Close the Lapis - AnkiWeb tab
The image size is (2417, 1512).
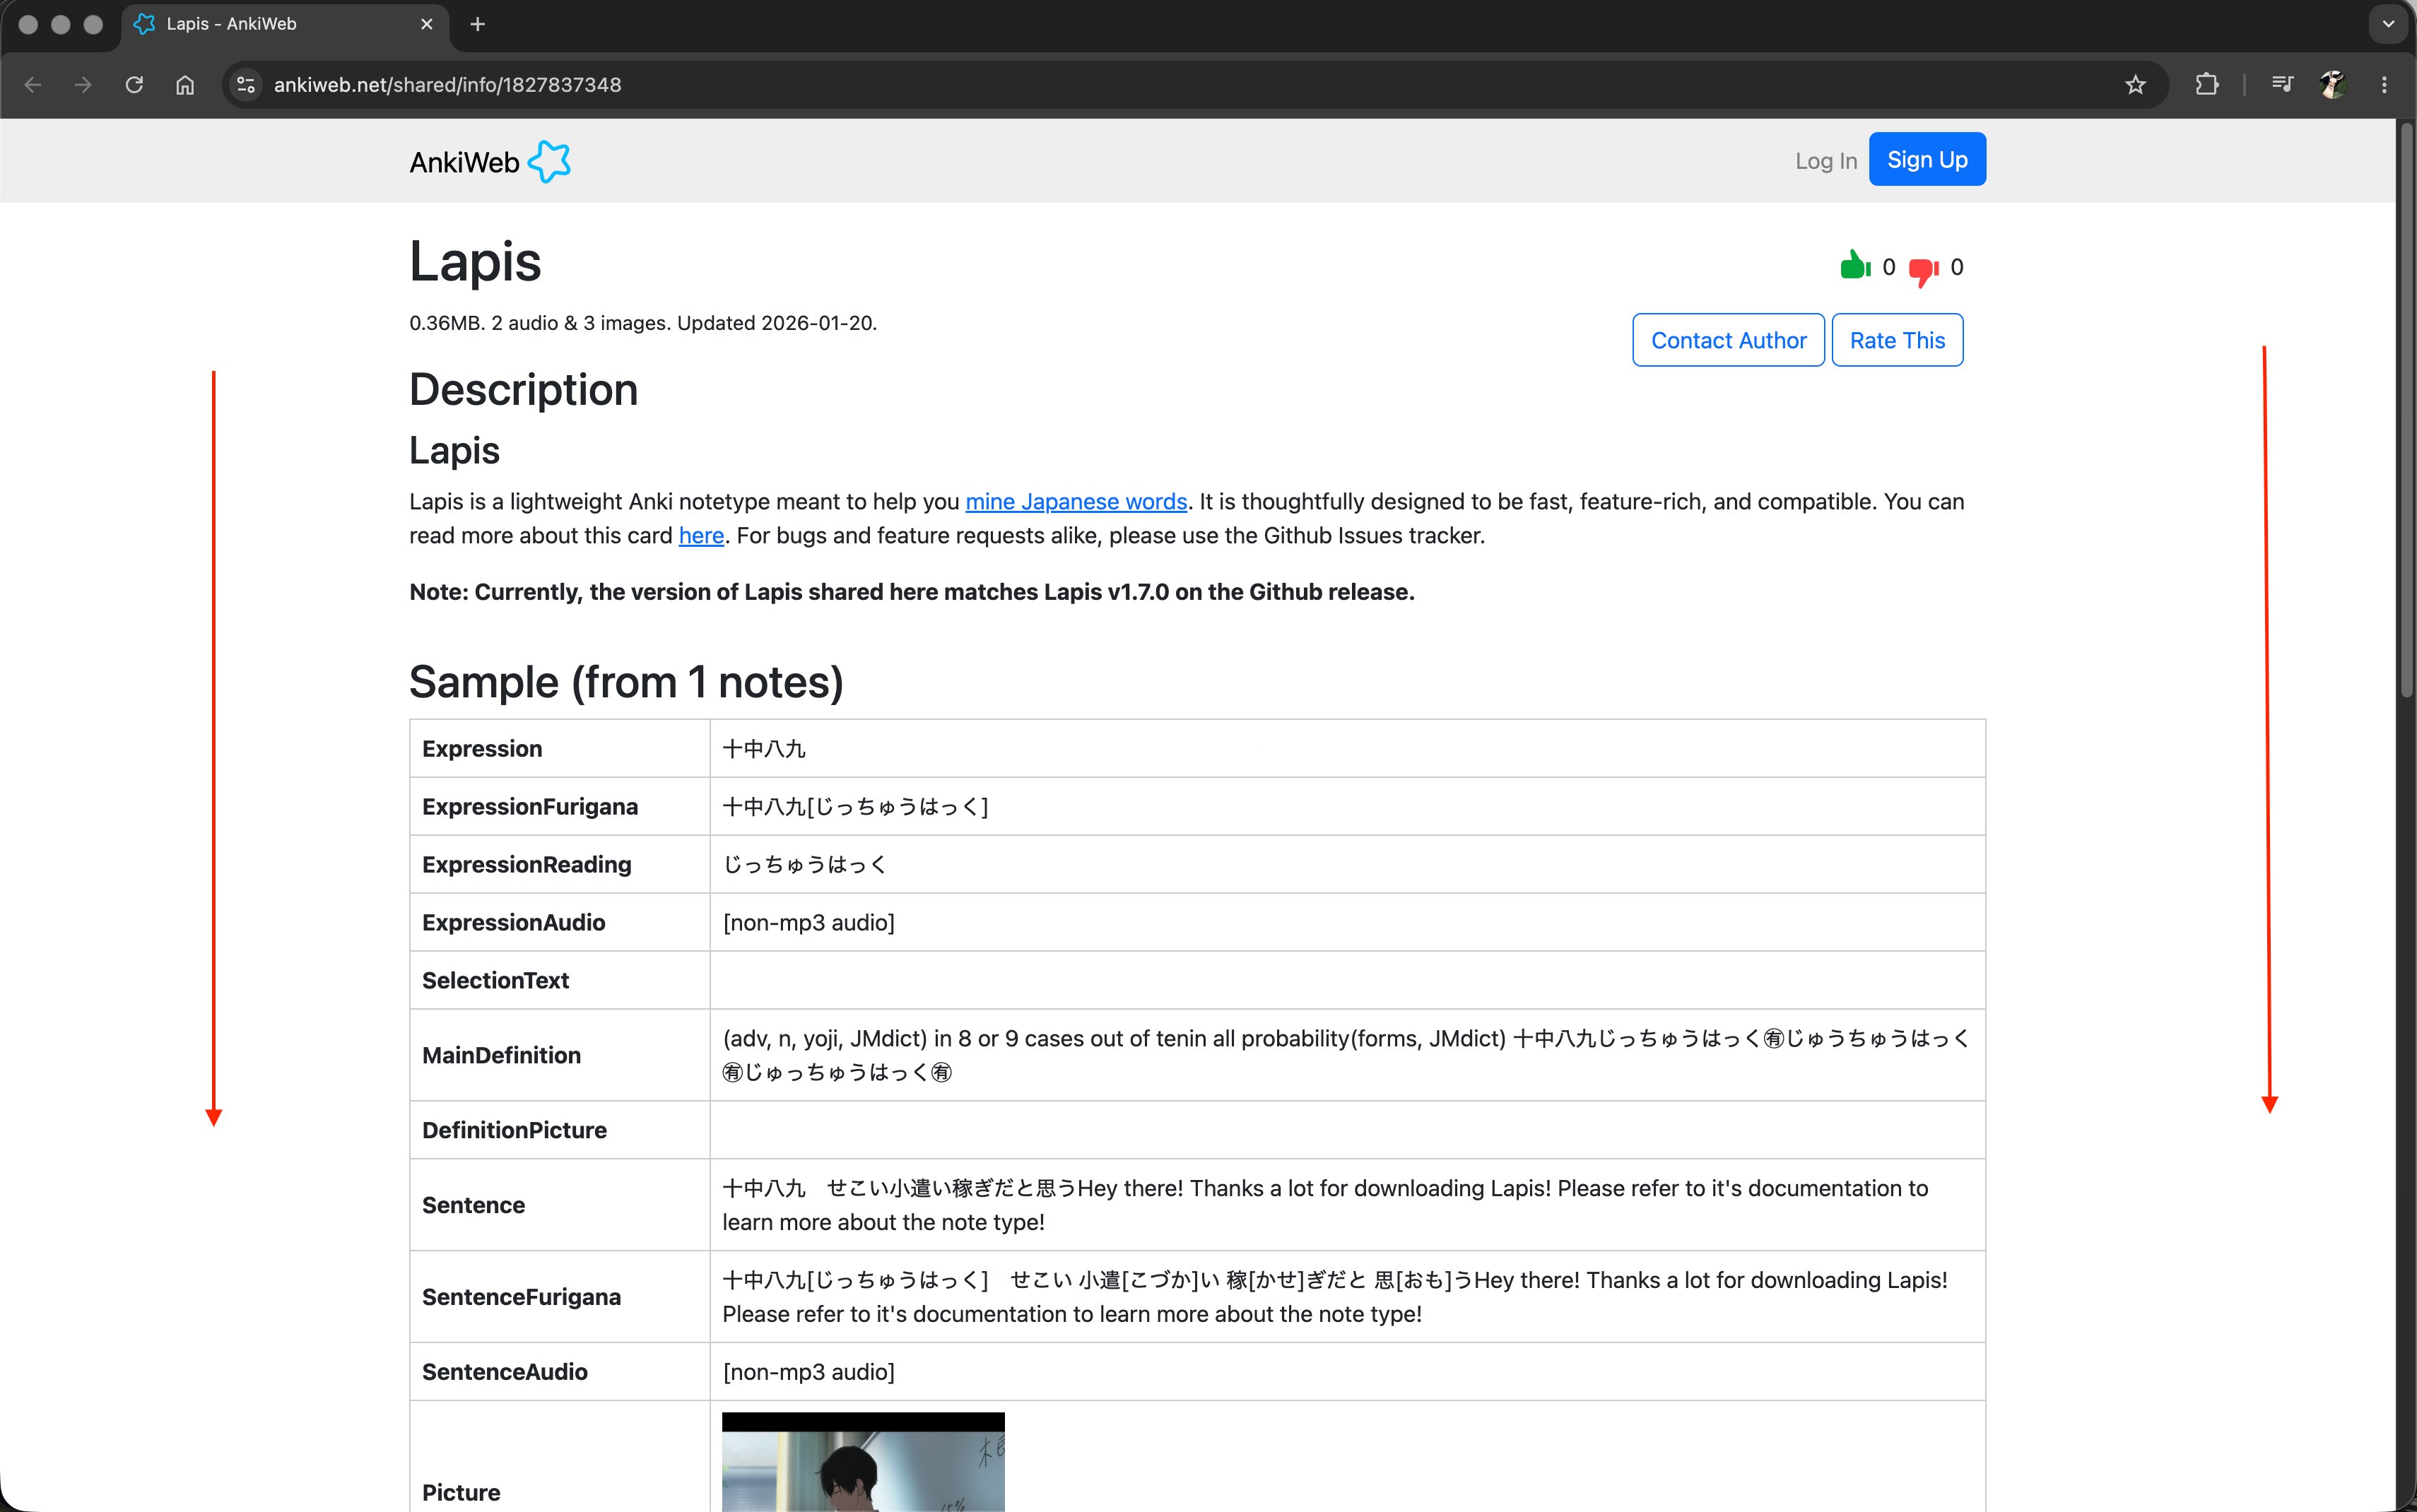(427, 24)
